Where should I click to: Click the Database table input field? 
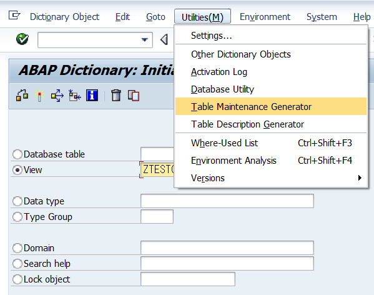[158, 154]
